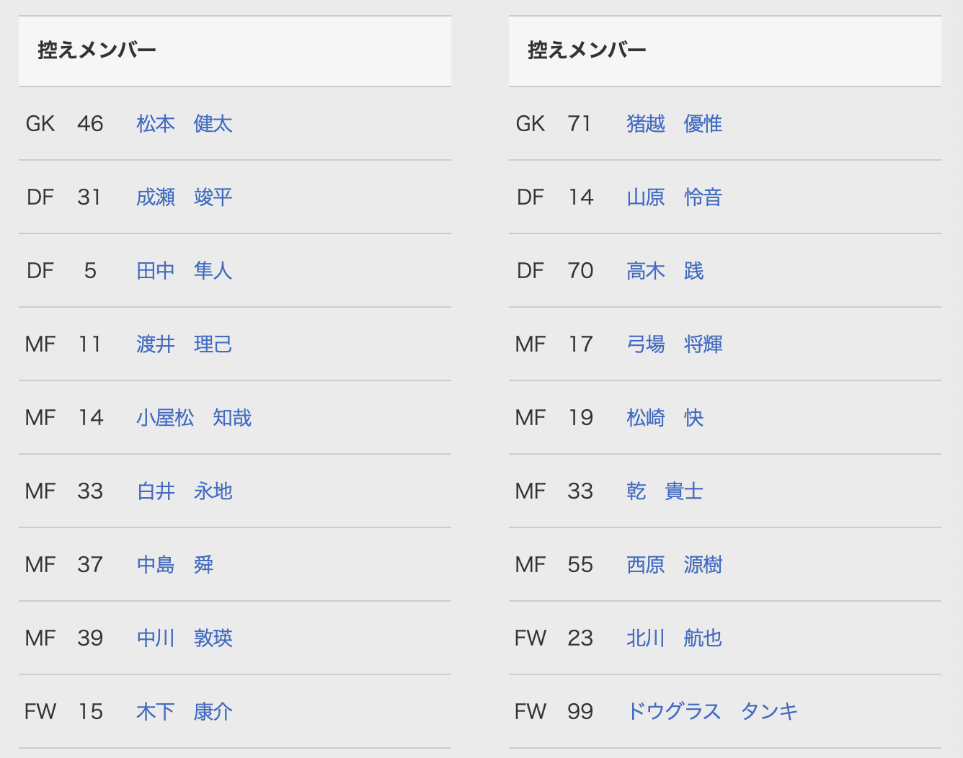Image resolution: width=963 pixels, height=758 pixels.
Task: Click the player name 白井 永地
Action: point(185,491)
